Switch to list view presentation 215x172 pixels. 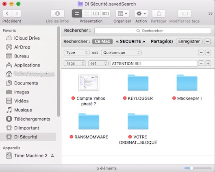pos(87,13)
